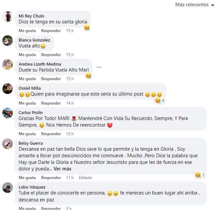Open the sad reaction on Mi Rey Chulo's comment
The height and width of the screenshot is (210, 217).
coord(87,28)
